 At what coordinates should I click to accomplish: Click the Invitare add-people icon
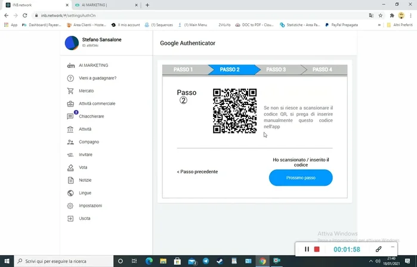70,154
